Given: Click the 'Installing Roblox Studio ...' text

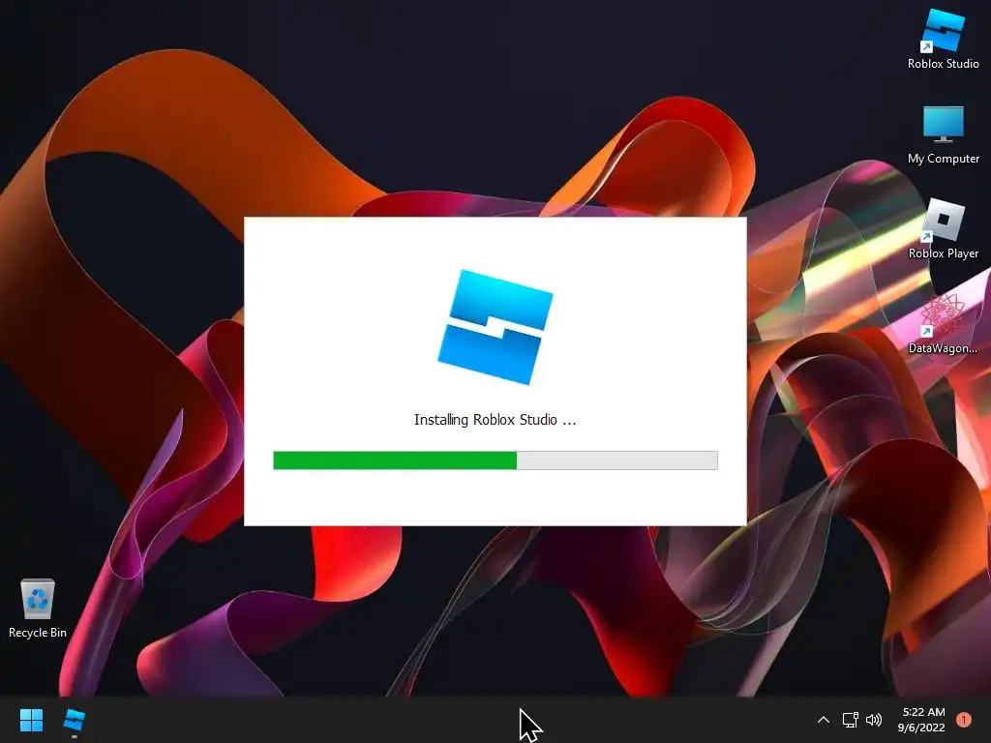Looking at the screenshot, I should click(495, 420).
